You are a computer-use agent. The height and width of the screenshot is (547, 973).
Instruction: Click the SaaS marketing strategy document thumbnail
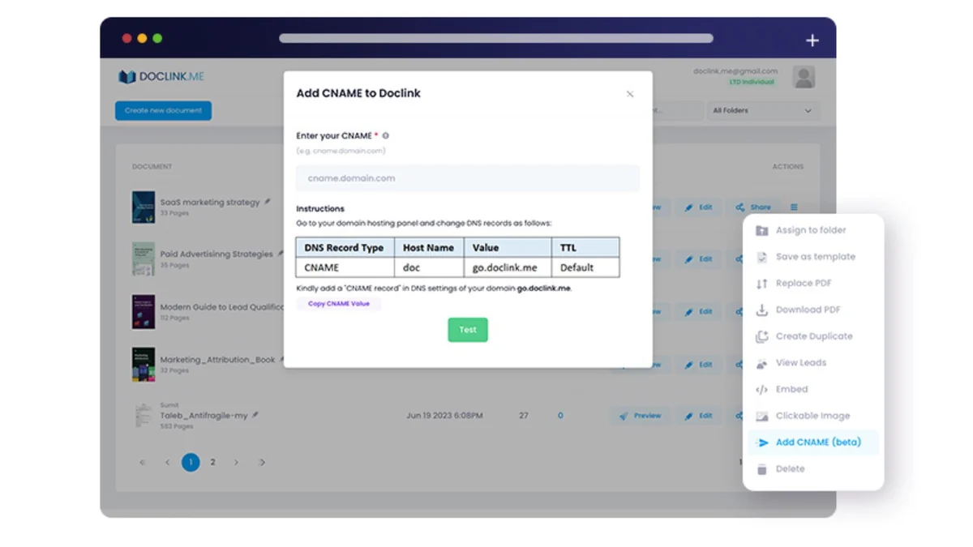[144, 207]
